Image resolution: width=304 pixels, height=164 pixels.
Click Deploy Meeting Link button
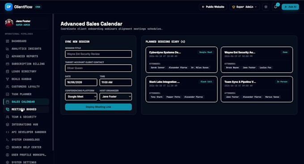pyautogui.click(x=98, y=107)
